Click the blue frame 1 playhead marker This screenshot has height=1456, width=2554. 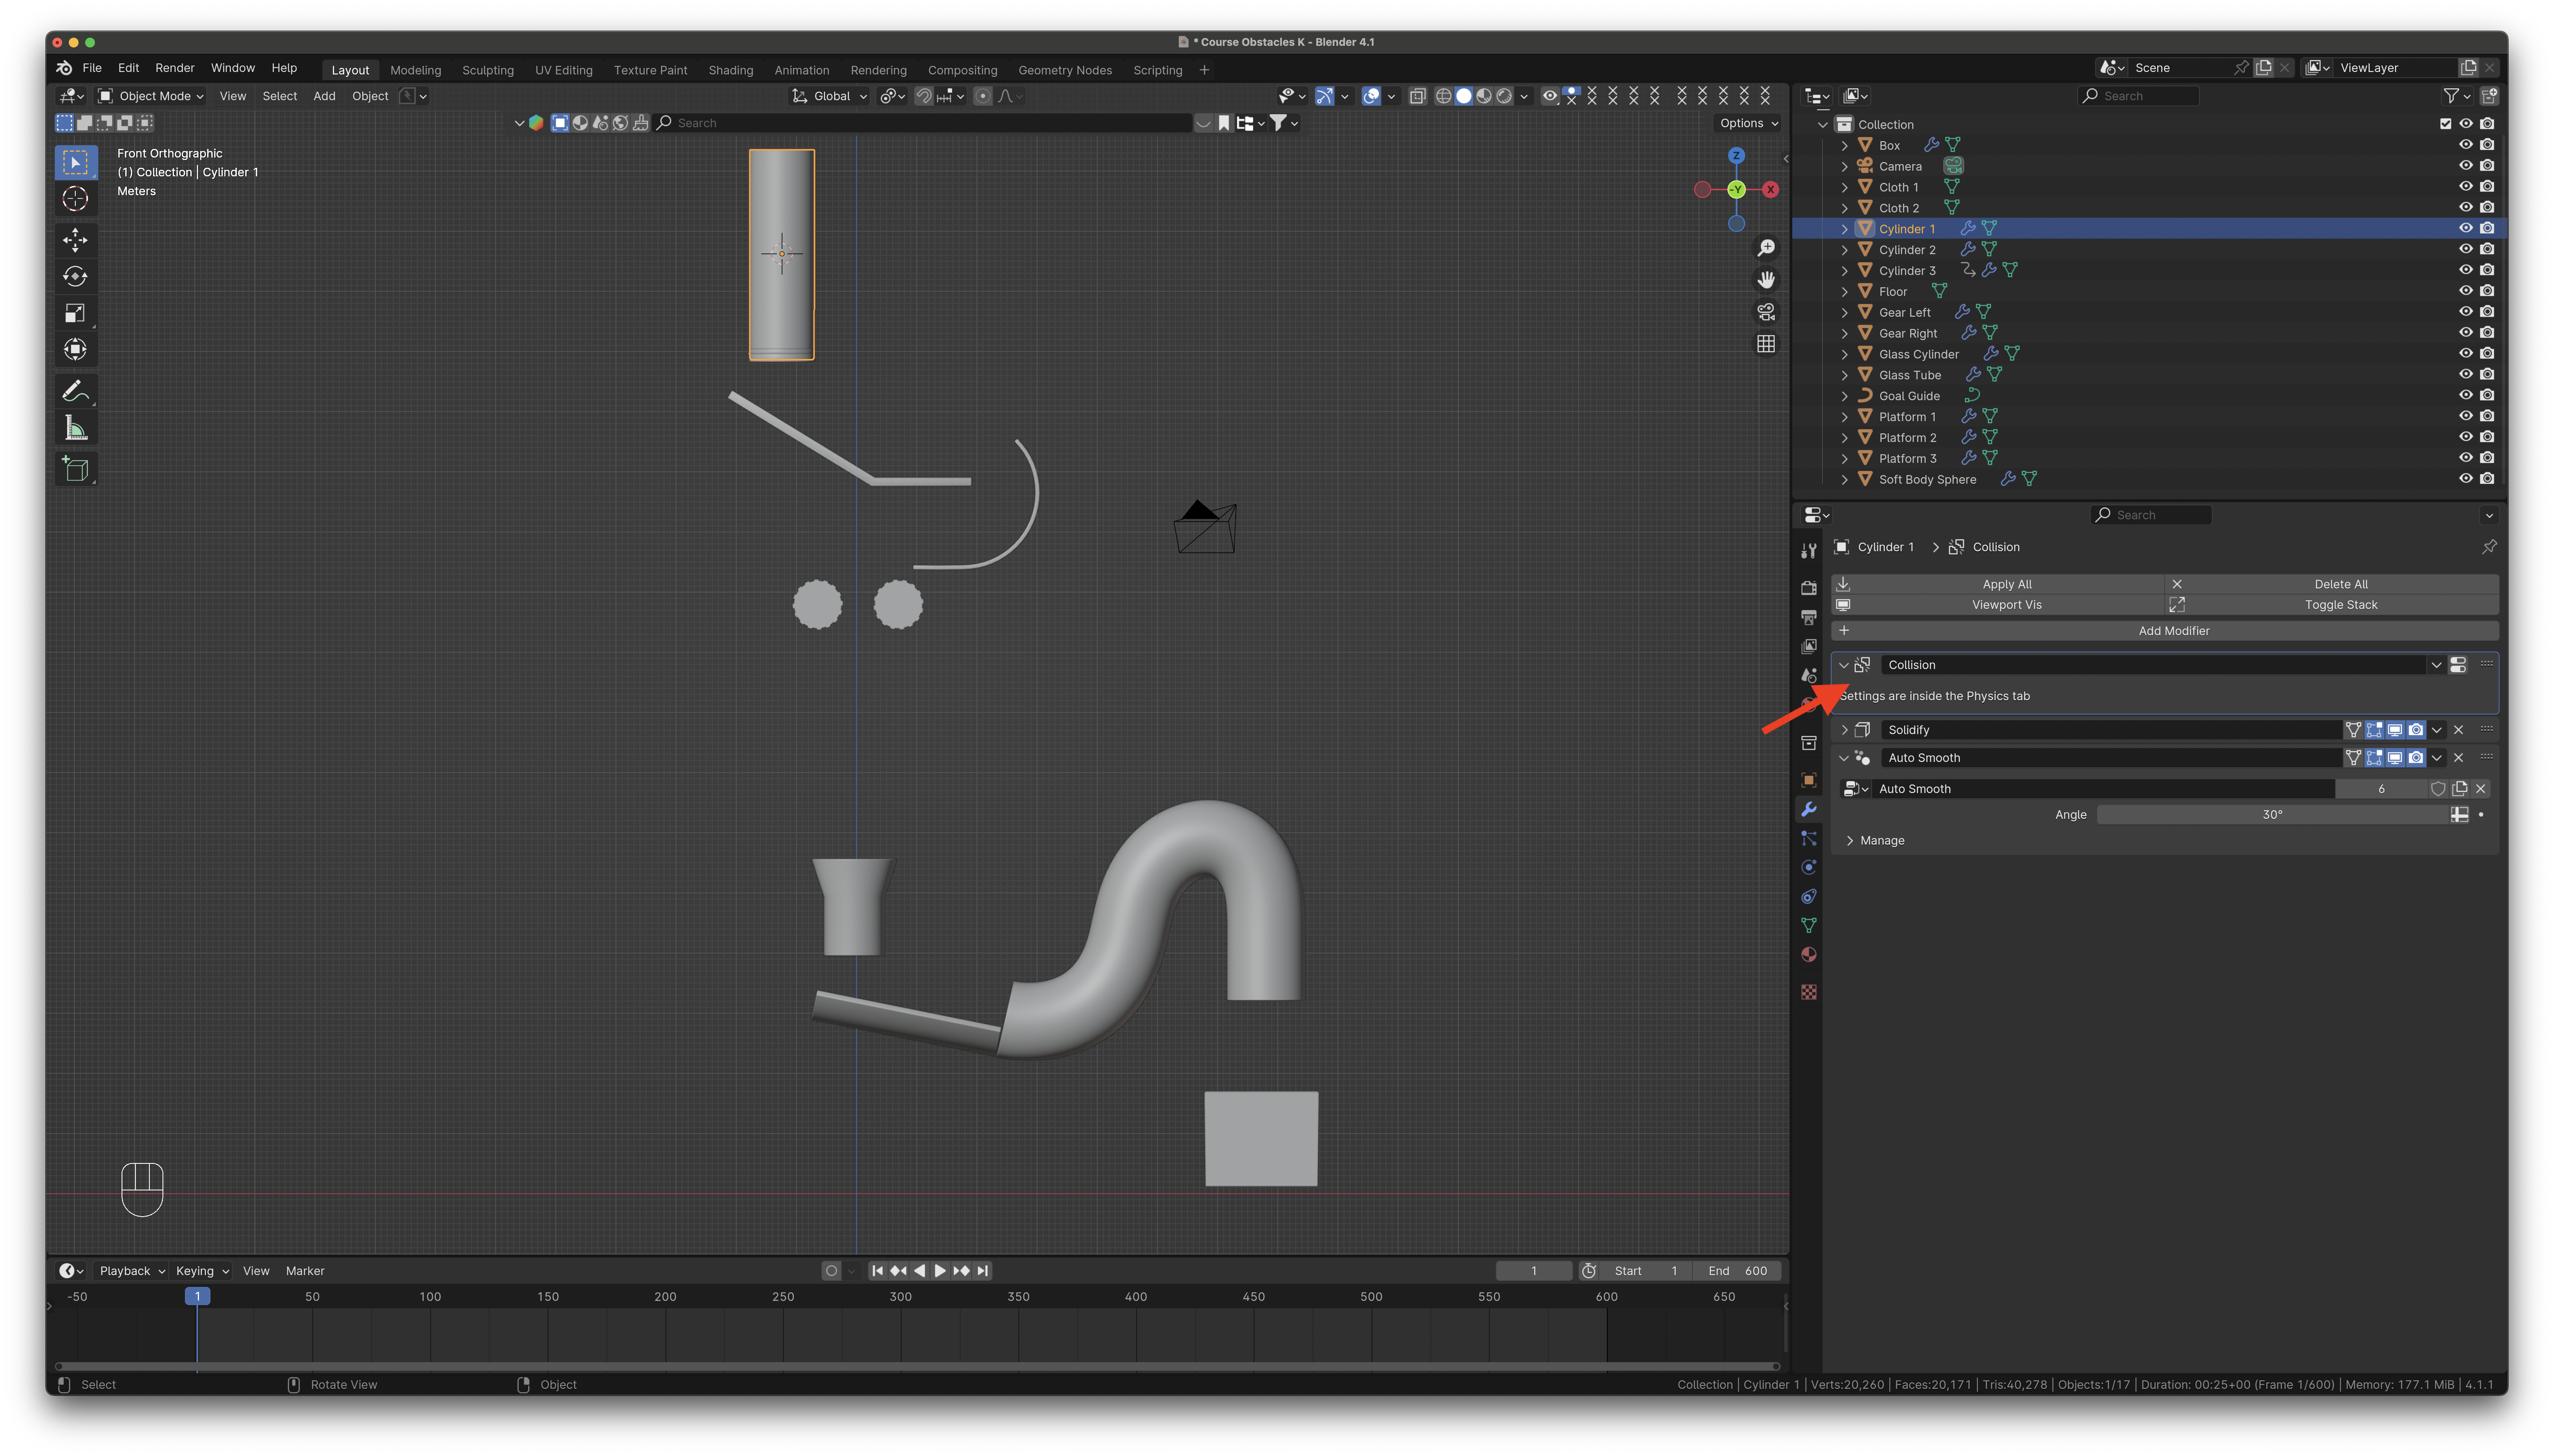(x=197, y=1297)
